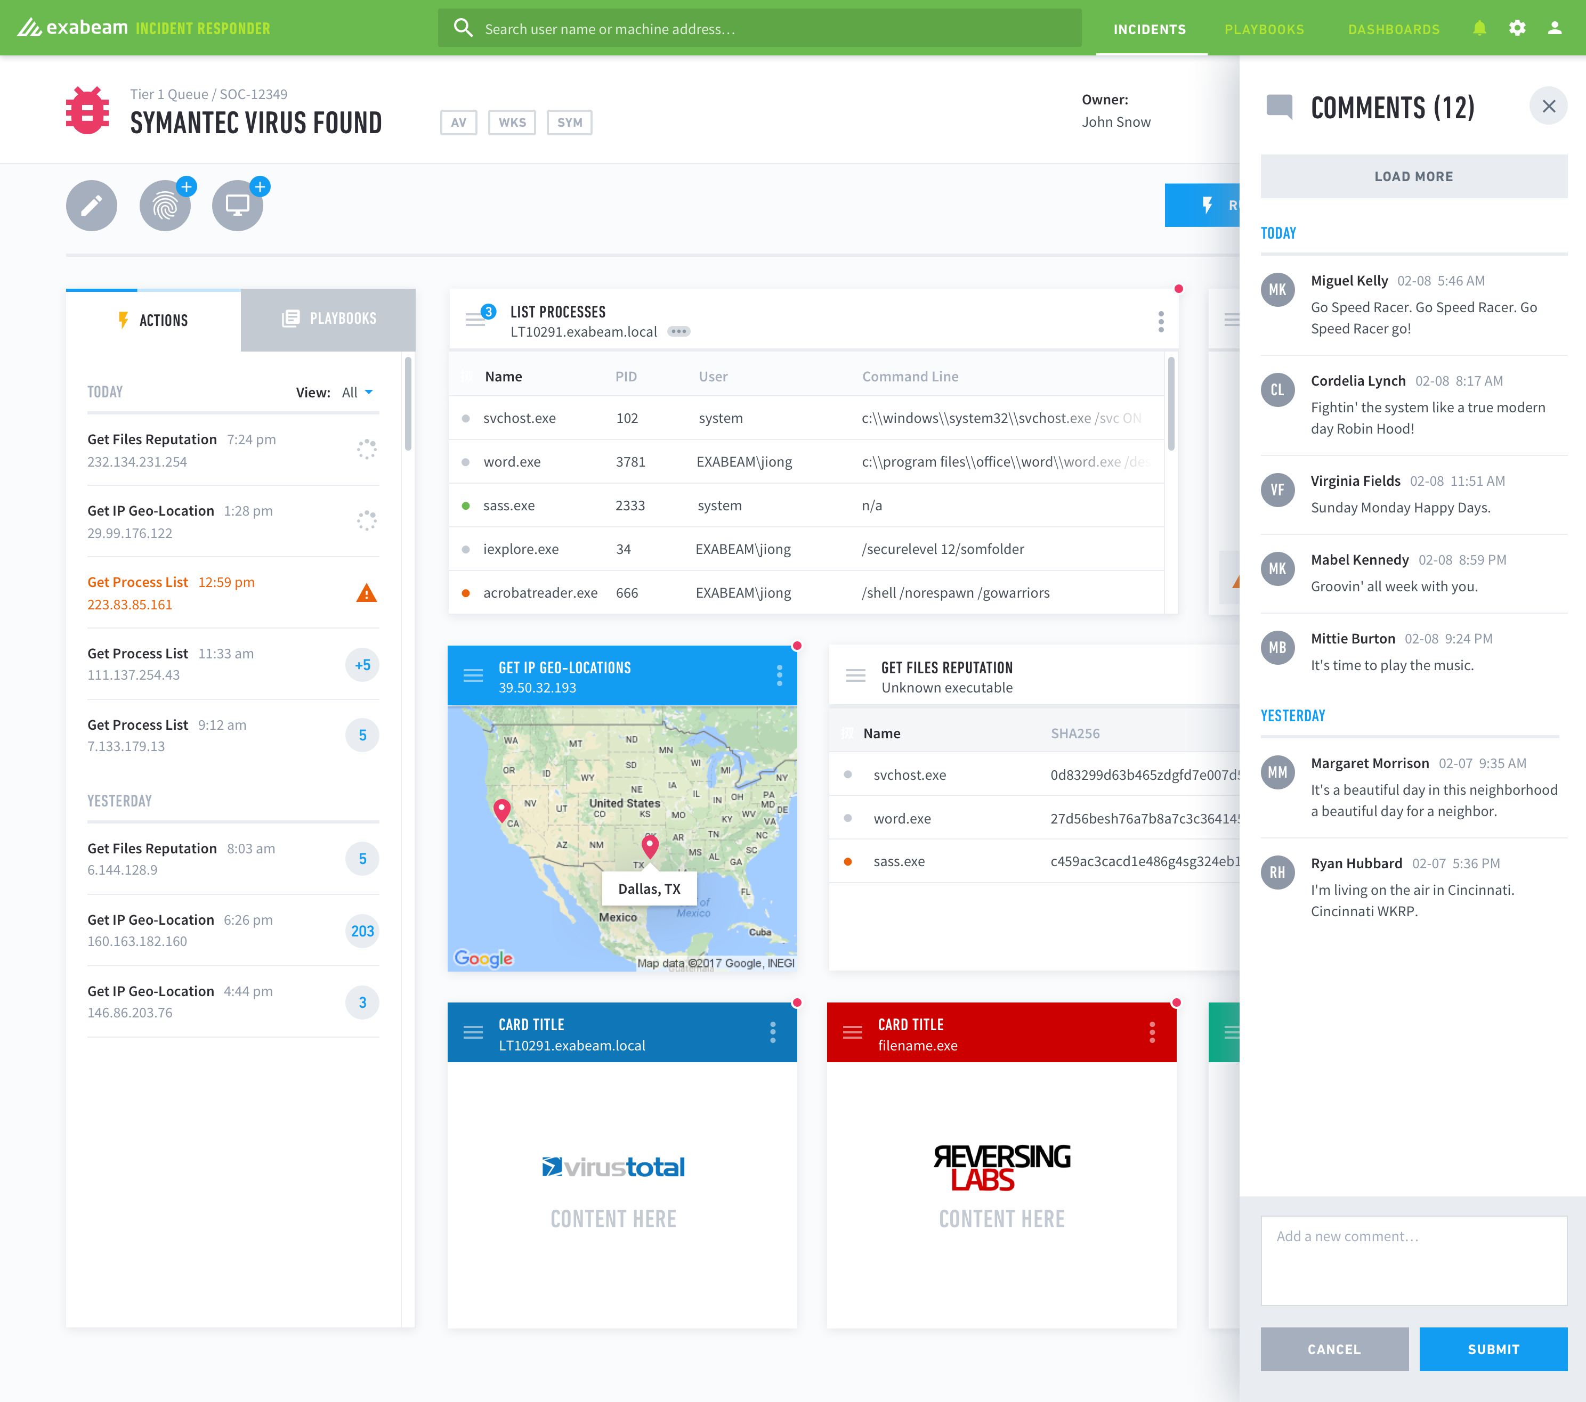Open the notifications bell icon

tap(1479, 29)
